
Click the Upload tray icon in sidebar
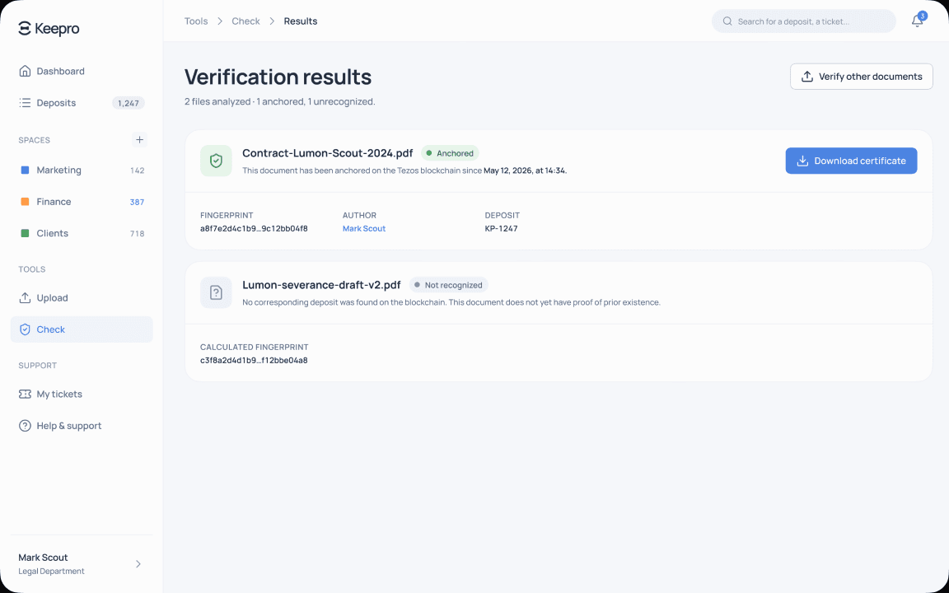(x=25, y=297)
